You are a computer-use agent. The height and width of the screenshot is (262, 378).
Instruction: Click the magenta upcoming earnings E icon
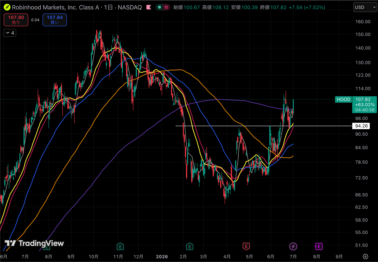click(x=318, y=246)
